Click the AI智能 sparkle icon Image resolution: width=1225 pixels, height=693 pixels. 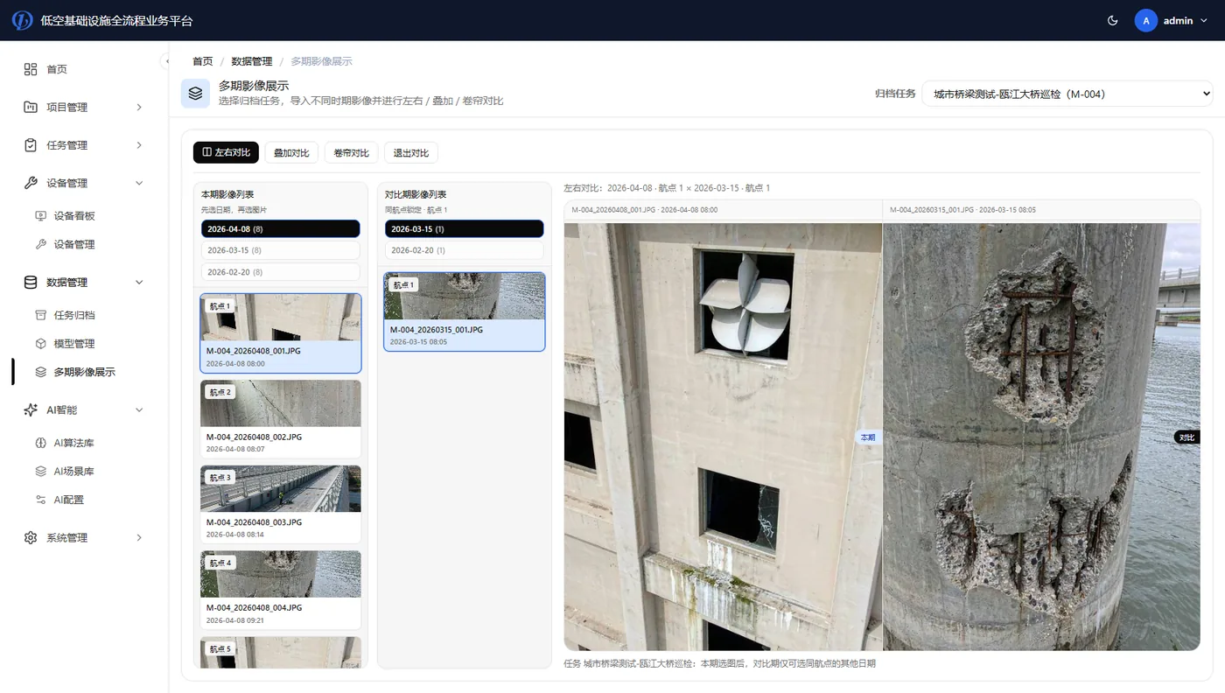coord(31,409)
